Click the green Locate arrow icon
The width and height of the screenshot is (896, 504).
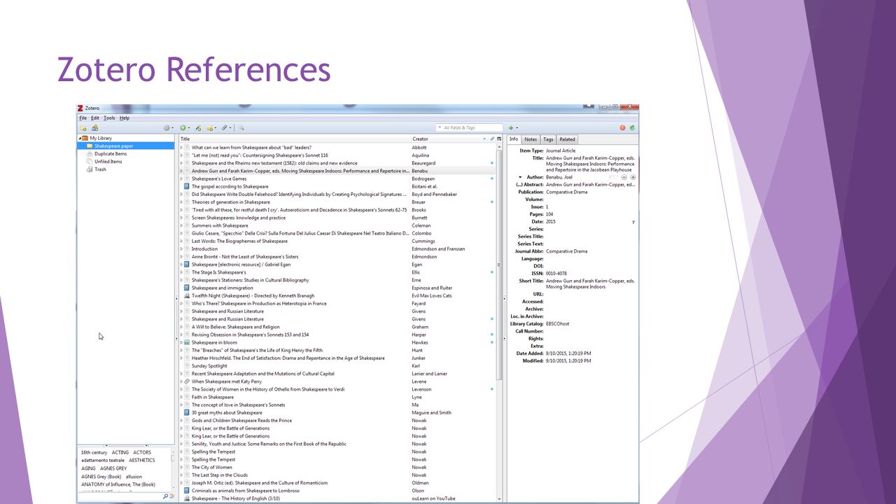(512, 128)
